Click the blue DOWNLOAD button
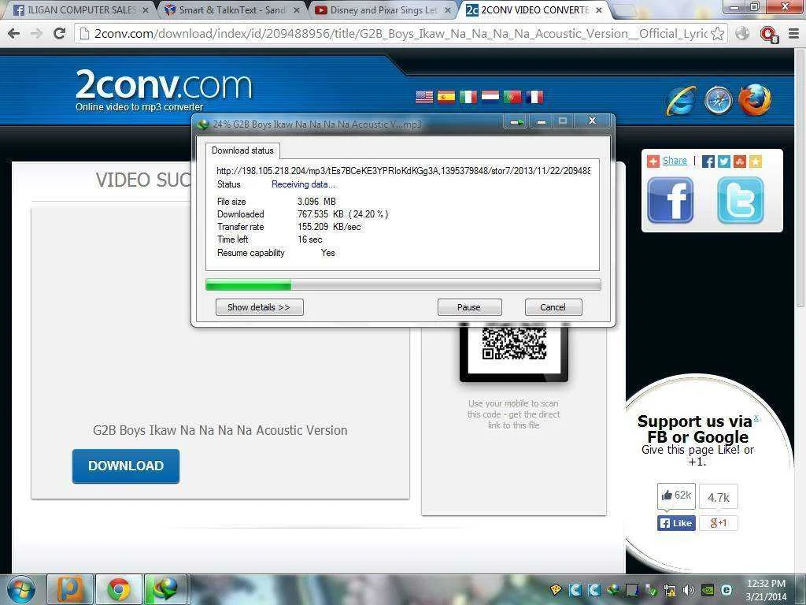The width and height of the screenshot is (806, 605). (x=126, y=466)
